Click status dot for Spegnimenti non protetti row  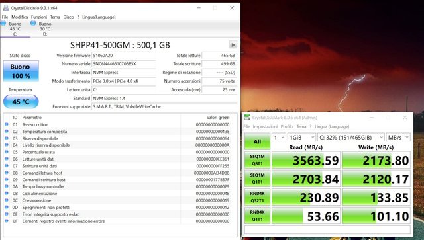7,208
